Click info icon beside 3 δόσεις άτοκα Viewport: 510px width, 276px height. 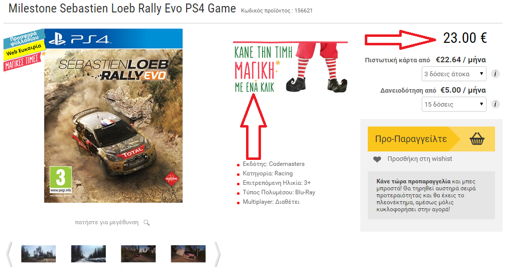coord(495,74)
